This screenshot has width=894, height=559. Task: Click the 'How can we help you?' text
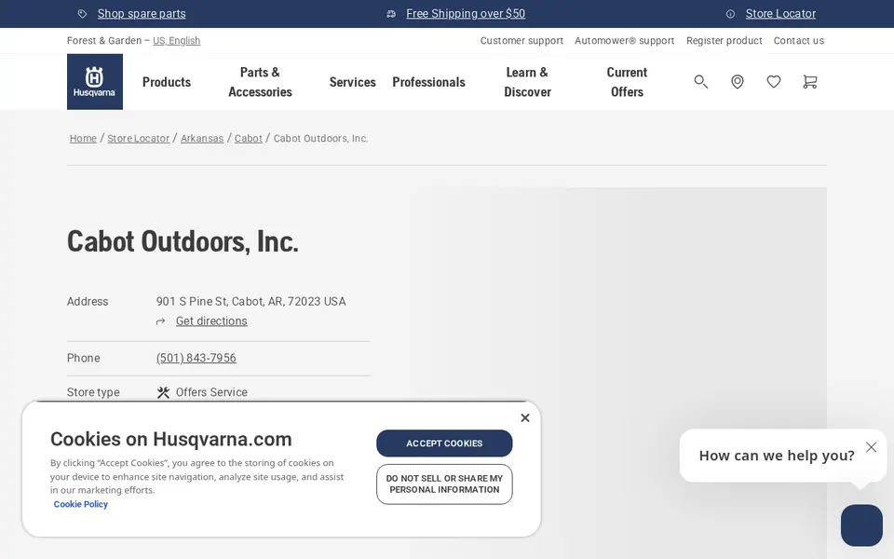pyautogui.click(x=777, y=456)
